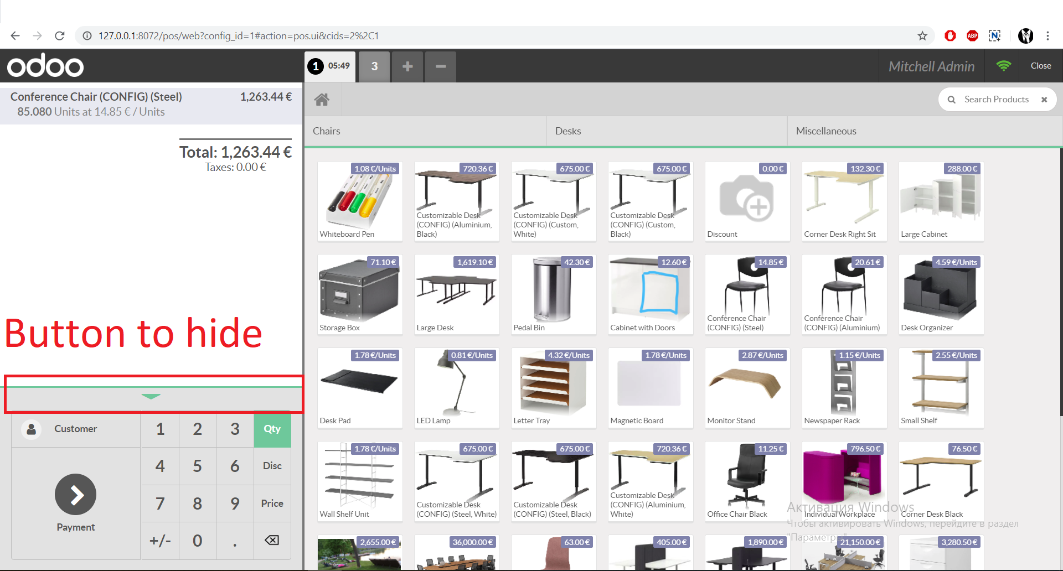Add Newspaper Rack to the order
Screen dimensions: 1063x571
(844, 388)
